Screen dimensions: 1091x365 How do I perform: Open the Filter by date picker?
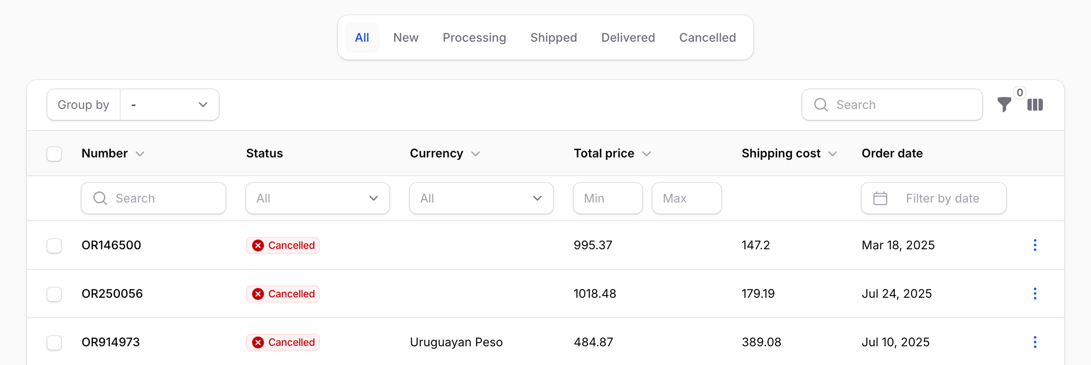click(x=933, y=198)
